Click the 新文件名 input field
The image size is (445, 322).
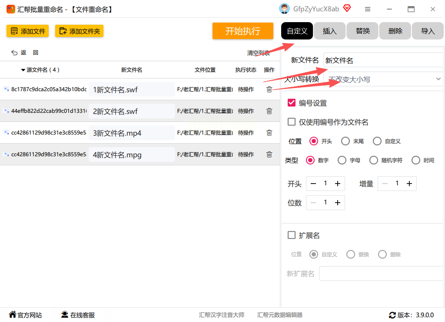click(x=383, y=60)
